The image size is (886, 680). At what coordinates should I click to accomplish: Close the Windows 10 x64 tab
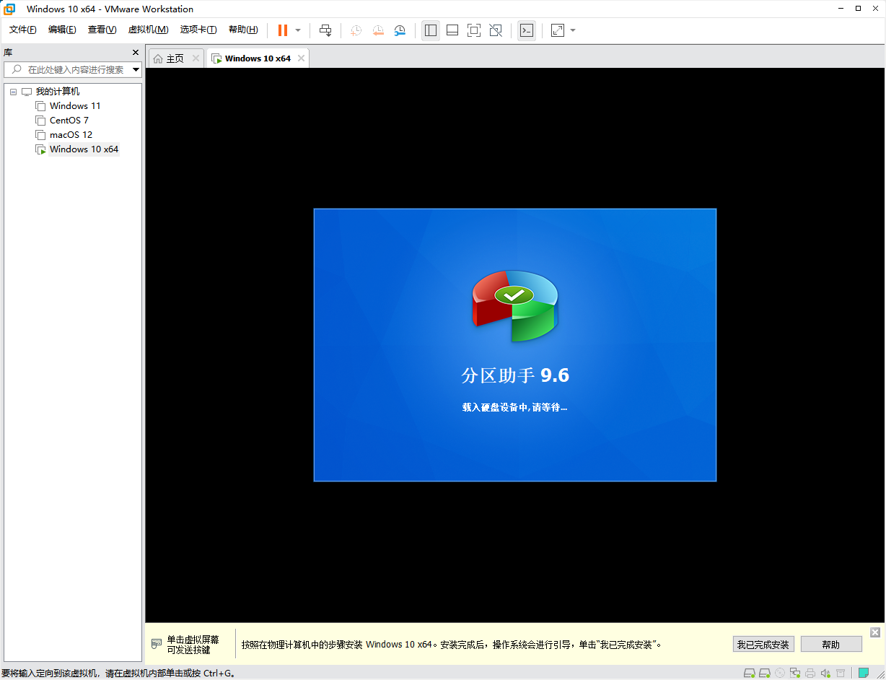[x=301, y=58]
